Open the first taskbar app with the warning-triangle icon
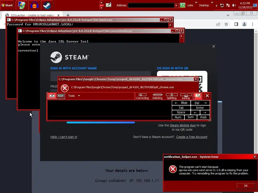The image size is (258, 193). coord(22,5)
